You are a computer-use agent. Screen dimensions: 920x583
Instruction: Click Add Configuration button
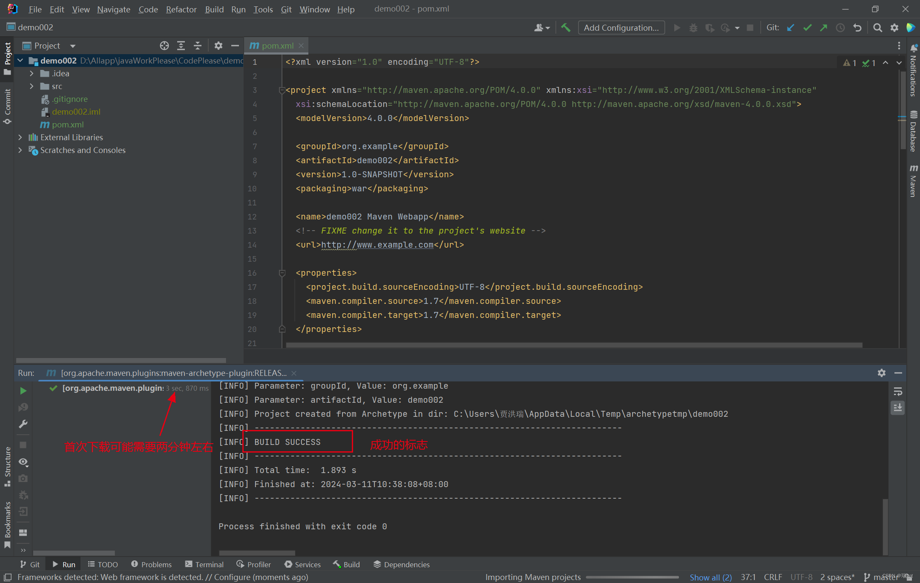pyautogui.click(x=621, y=28)
